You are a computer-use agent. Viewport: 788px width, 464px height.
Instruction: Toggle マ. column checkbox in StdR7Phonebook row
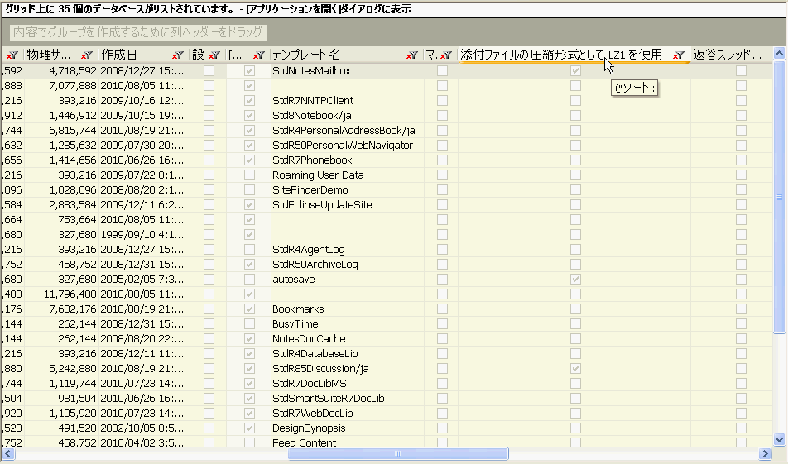tap(443, 160)
